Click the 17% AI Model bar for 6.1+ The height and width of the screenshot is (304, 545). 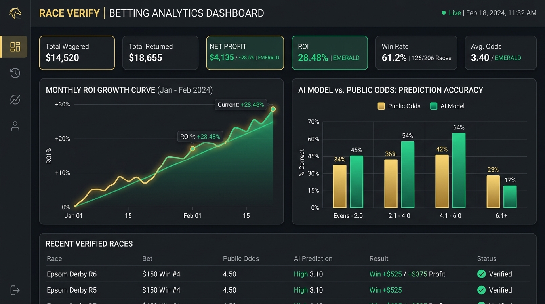point(510,197)
